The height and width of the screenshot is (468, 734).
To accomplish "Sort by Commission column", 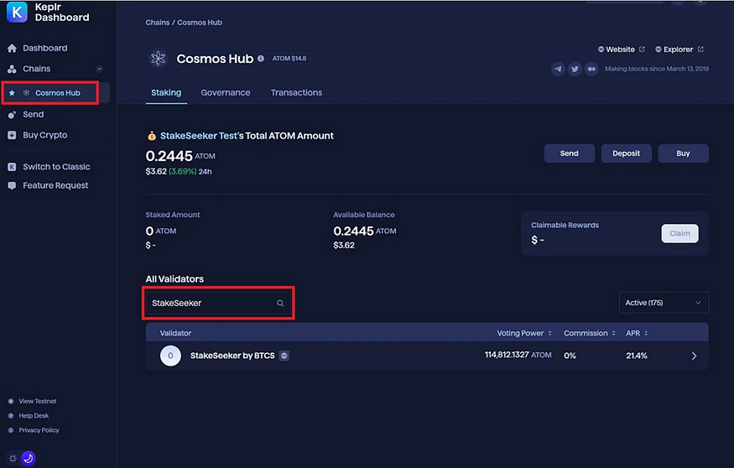I will (590, 333).
